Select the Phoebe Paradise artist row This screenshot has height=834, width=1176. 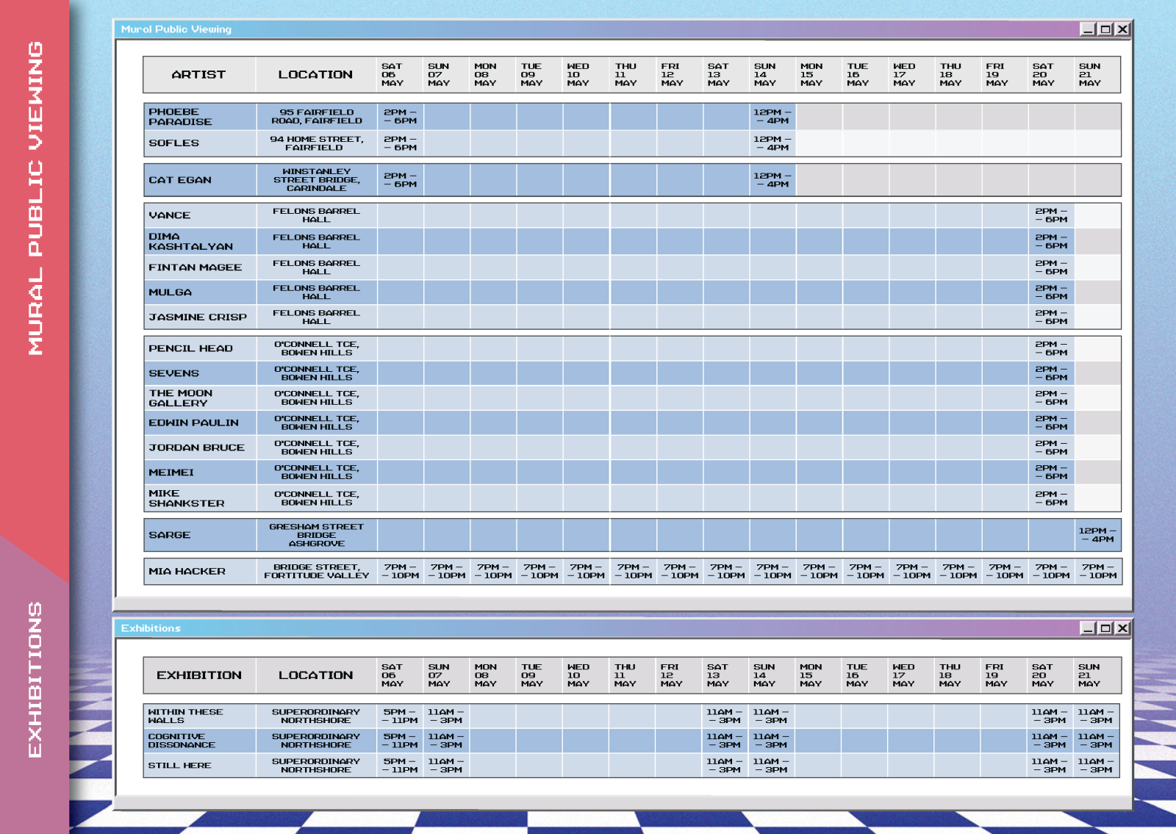[x=632, y=117]
